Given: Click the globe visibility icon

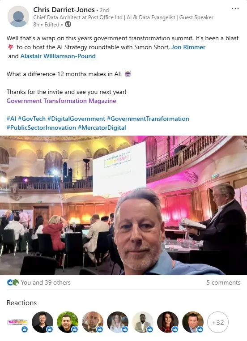Looking at the screenshot, I should 68,24.
